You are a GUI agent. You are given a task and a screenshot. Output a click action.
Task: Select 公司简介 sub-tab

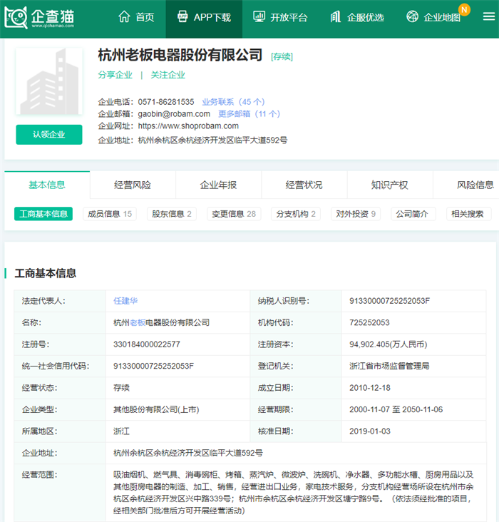pos(412,214)
